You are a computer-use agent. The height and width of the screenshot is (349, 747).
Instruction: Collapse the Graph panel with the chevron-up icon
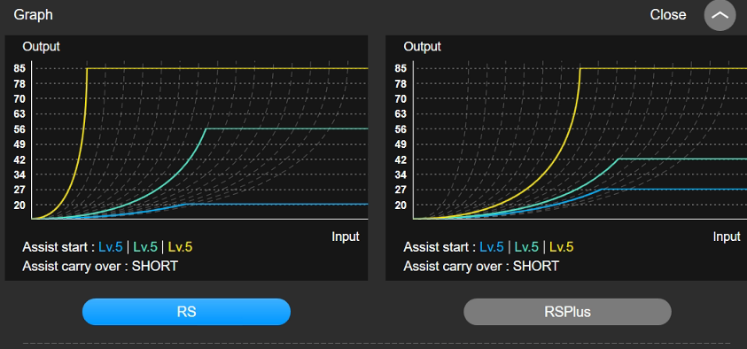point(720,15)
